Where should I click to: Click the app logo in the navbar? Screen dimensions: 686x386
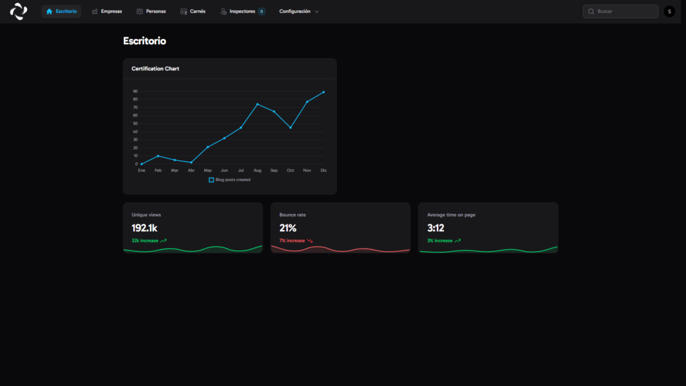pos(19,11)
